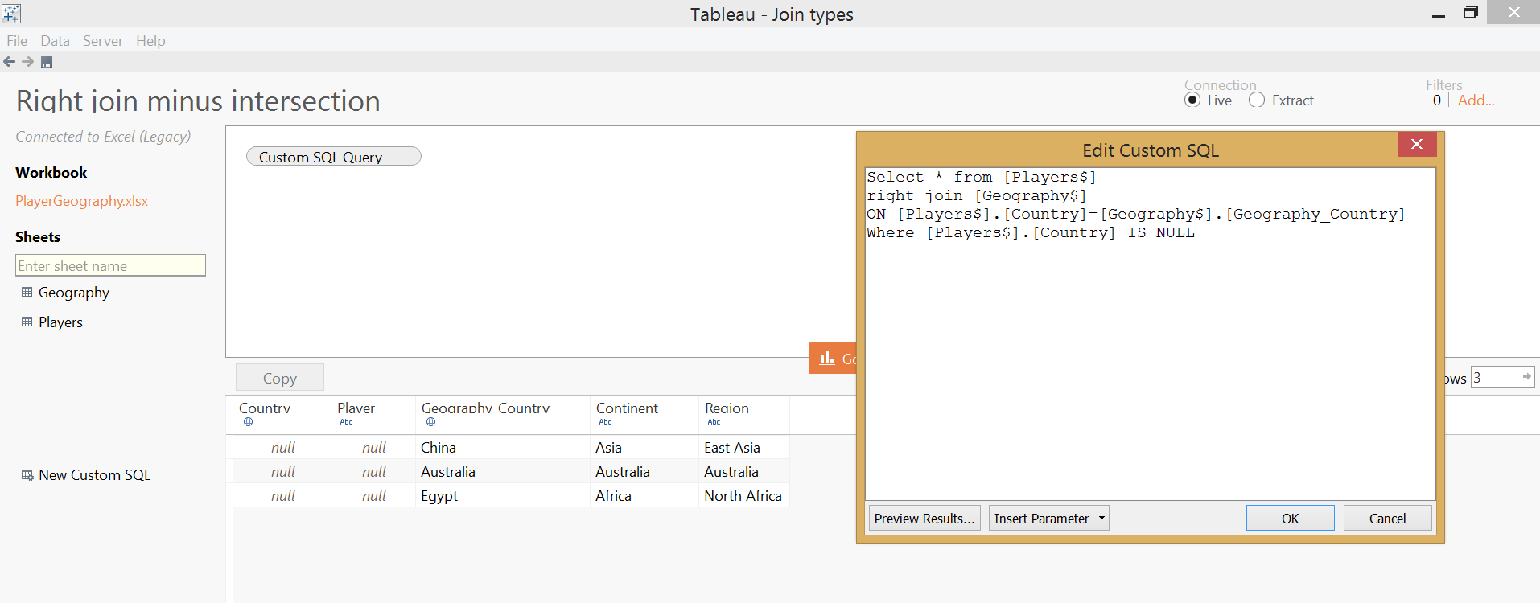The width and height of the screenshot is (1540, 603).
Task: Click the Add filters link
Action: (1476, 100)
